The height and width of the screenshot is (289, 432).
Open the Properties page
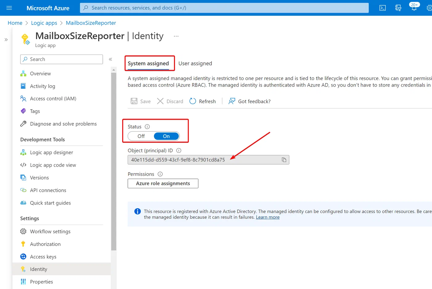coord(61,282)
